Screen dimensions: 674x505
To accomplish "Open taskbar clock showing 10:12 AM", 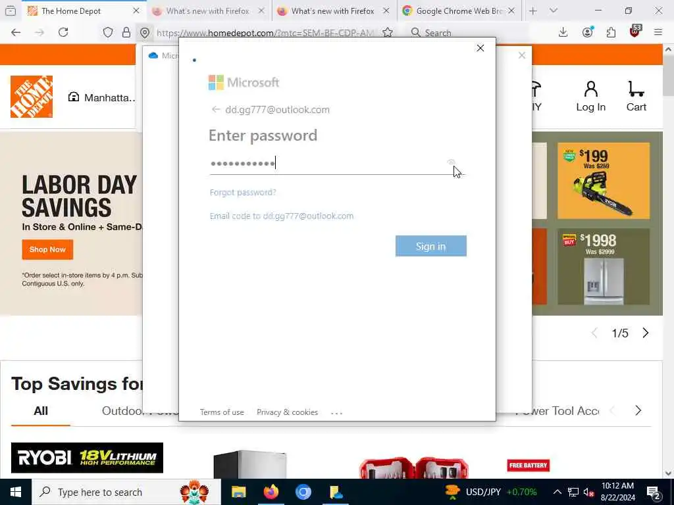I will (x=617, y=492).
